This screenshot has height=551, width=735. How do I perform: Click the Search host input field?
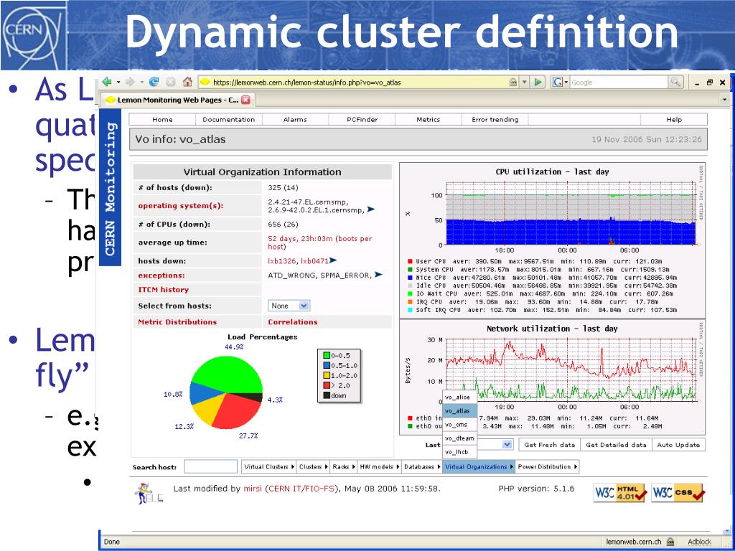pos(211,466)
